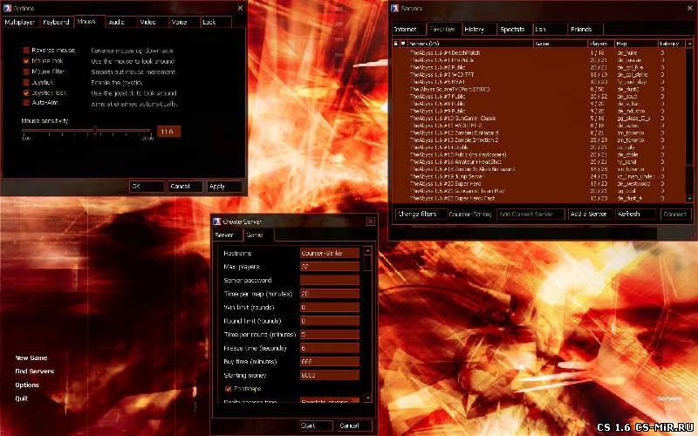
Task: Sort servers by the Map column header
Action: [x=636, y=44]
